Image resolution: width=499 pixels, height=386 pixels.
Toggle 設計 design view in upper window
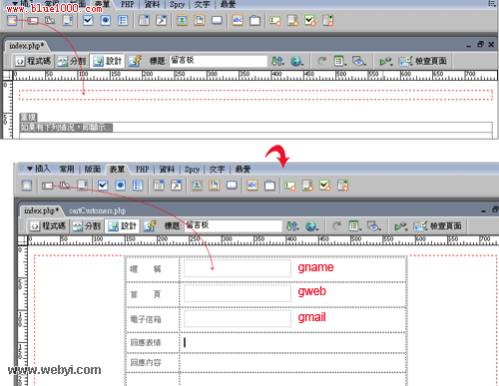(108, 61)
